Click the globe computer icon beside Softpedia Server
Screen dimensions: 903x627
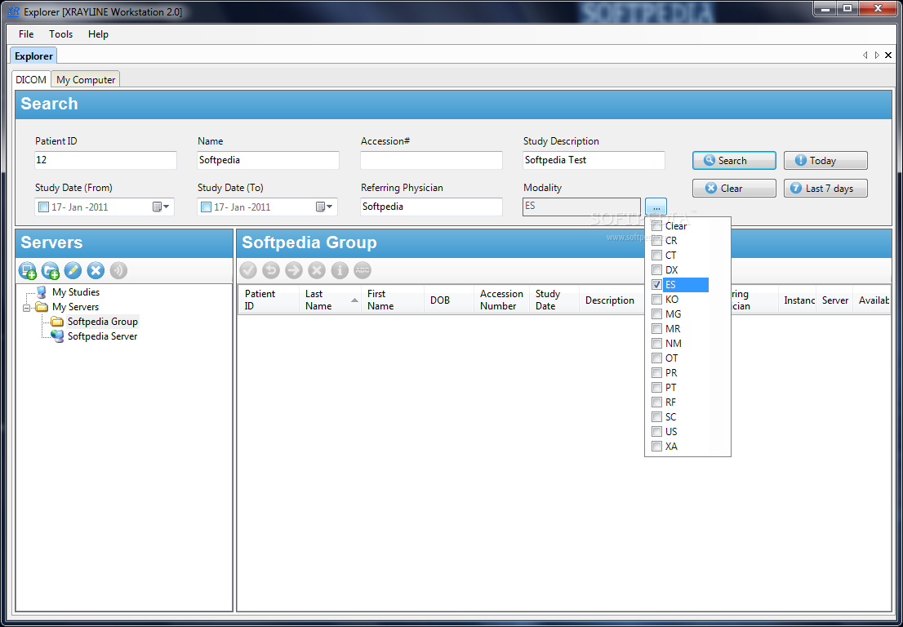pyautogui.click(x=57, y=336)
